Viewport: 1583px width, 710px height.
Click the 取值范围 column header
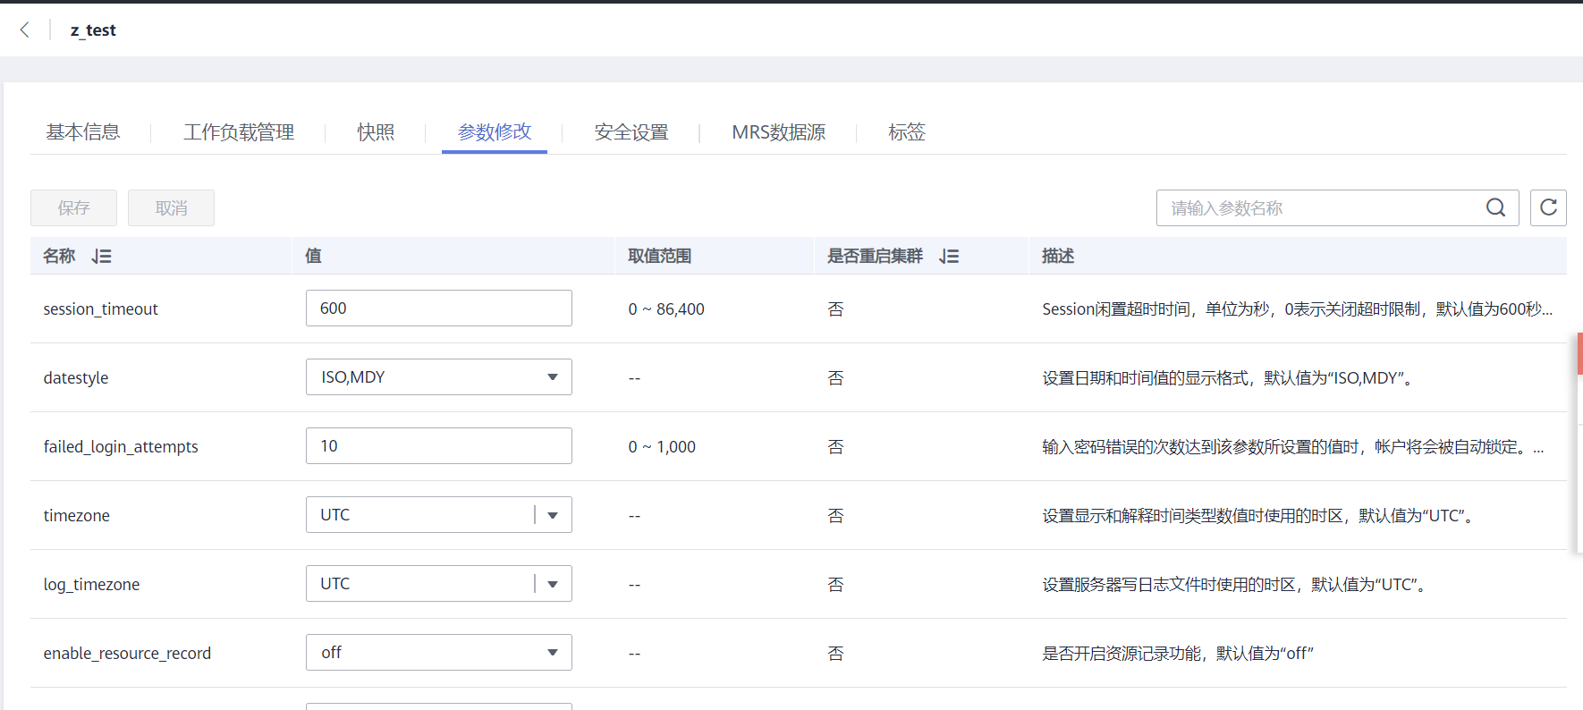(x=659, y=256)
